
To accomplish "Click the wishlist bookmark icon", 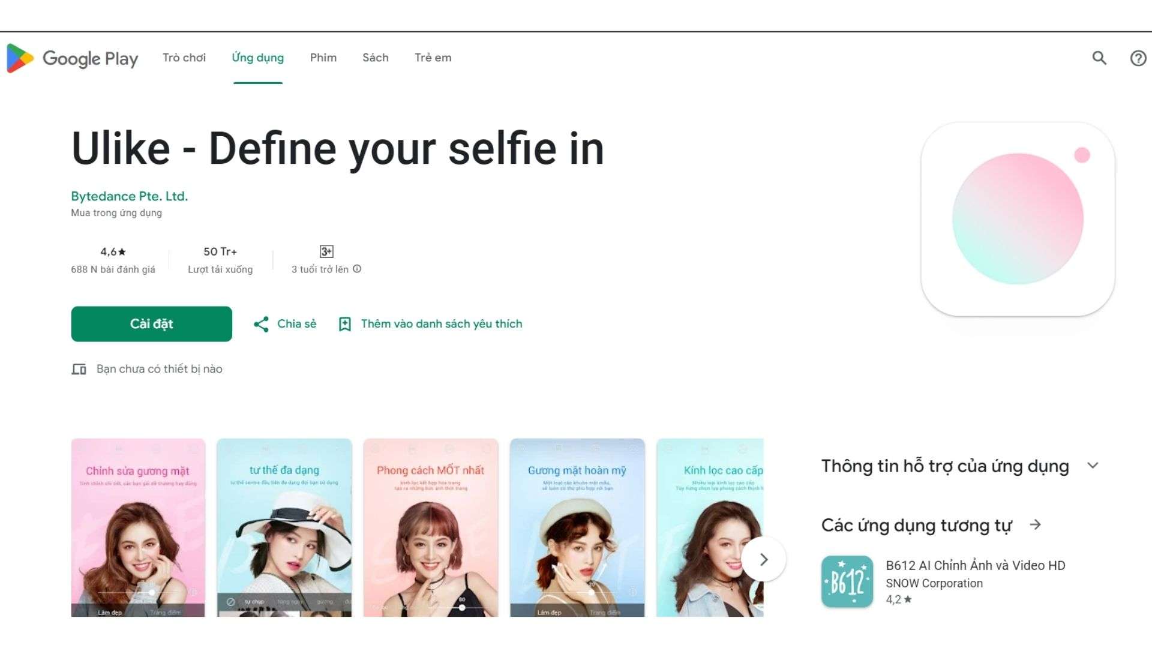I will [345, 325].
